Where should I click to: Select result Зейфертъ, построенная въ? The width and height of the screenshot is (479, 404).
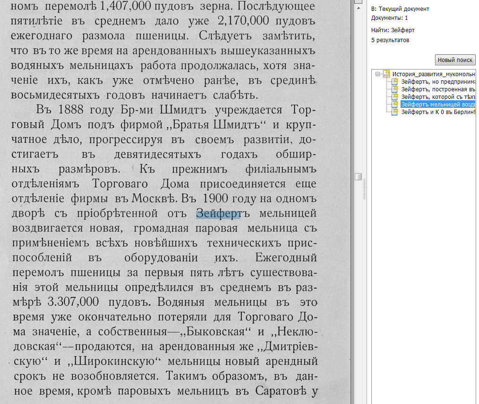[438, 89]
